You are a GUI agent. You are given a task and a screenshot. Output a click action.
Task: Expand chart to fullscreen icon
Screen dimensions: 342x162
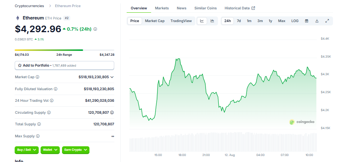pyautogui.click(x=327, y=21)
